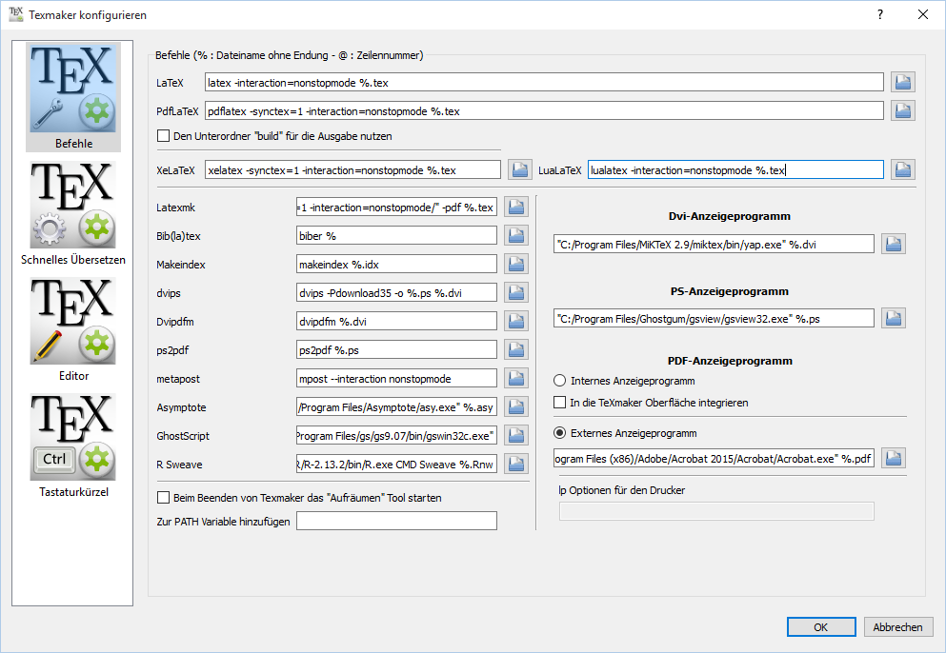Viewport: 946px width, 653px height.
Task: Open the Tastaturkürzel settings page
Action: tap(73, 446)
